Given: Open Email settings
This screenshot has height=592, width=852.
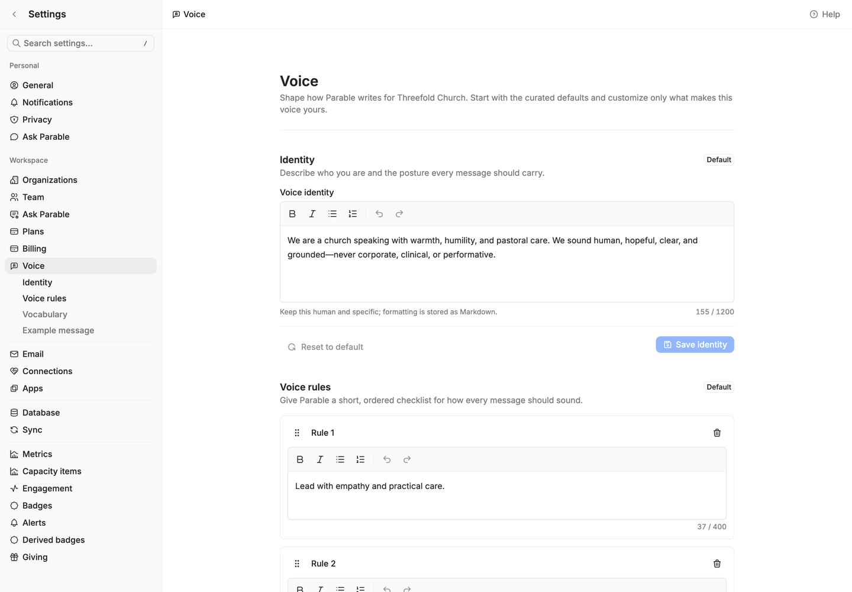Looking at the screenshot, I should pyautogui.click(x=80, y=354).
